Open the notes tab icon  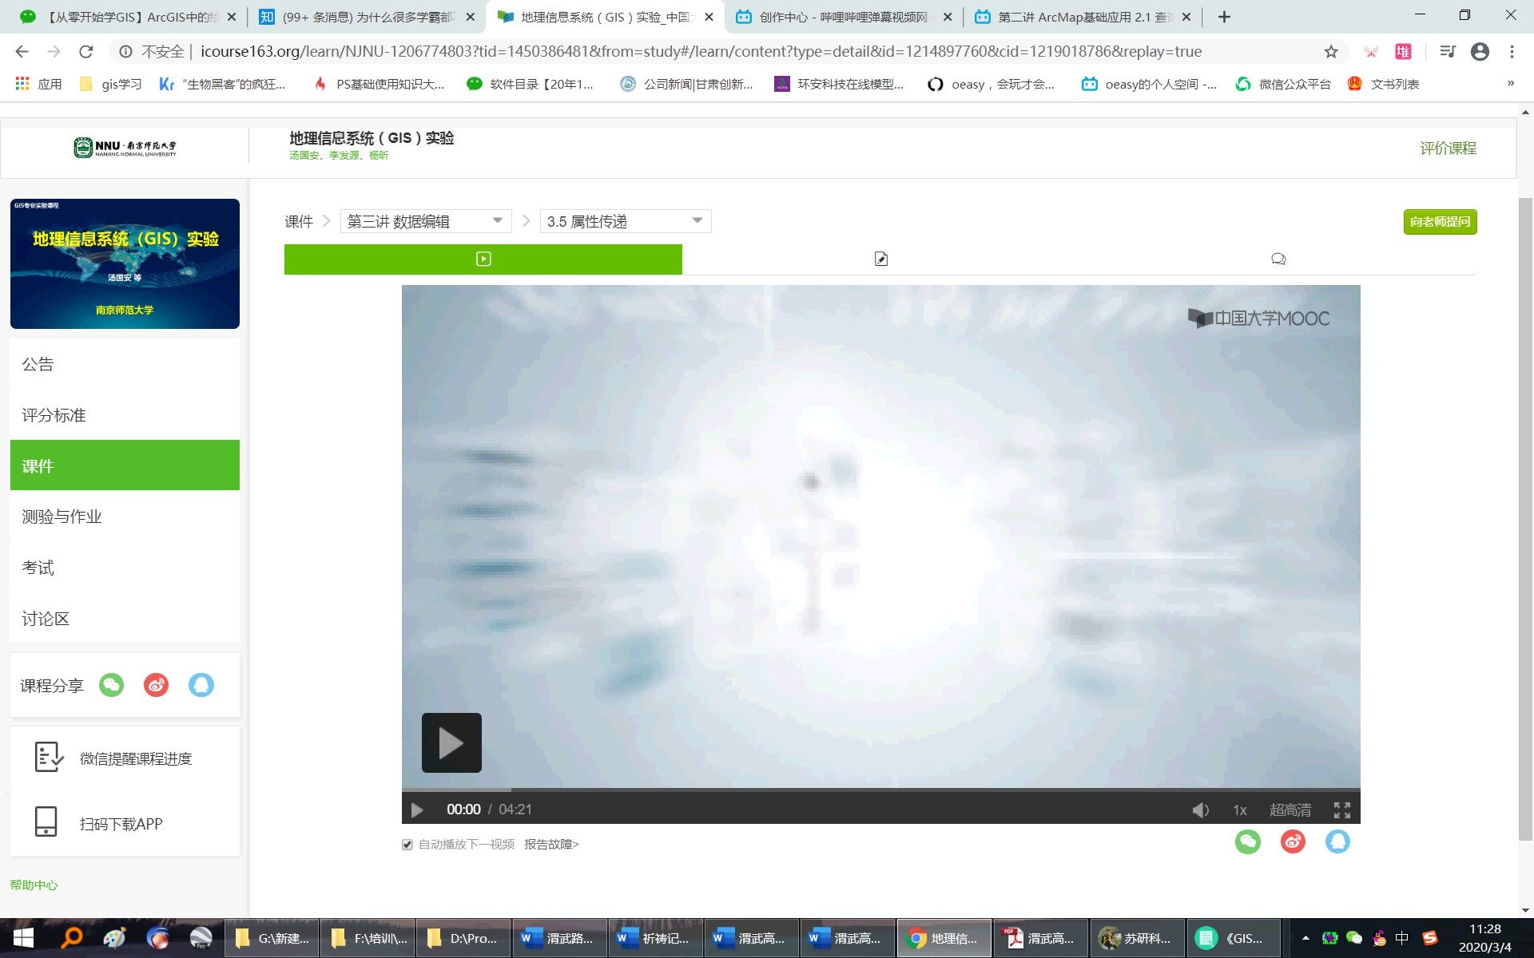[x=880, y=259]
